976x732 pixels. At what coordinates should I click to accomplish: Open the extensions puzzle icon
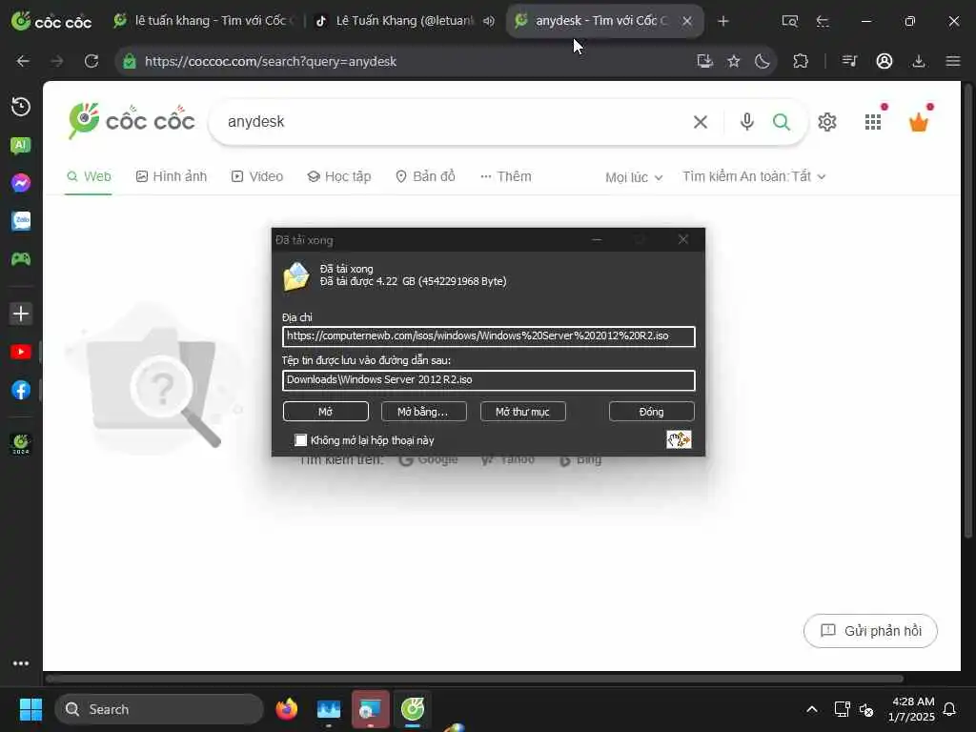pyautogui.click(x=801, y=61)
